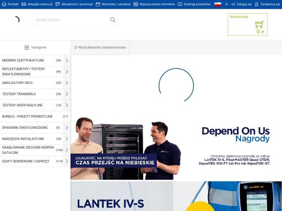Click the Wypożyczalnia mierników icon

(136, 4)
